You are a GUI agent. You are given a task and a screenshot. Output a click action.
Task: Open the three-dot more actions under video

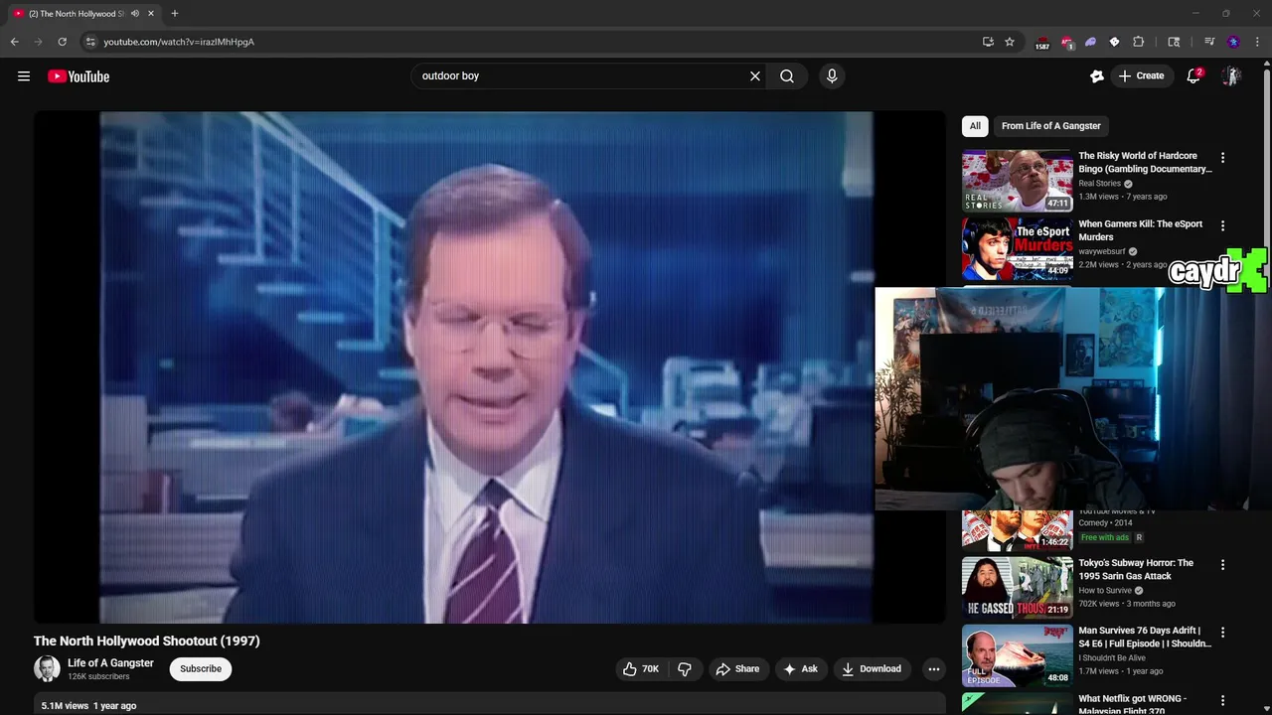tap(933, 669)
